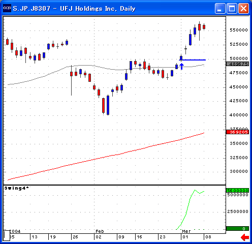252x244 pixels.
Task: Click the red back arrow icon
Action: tap(245, 237)
